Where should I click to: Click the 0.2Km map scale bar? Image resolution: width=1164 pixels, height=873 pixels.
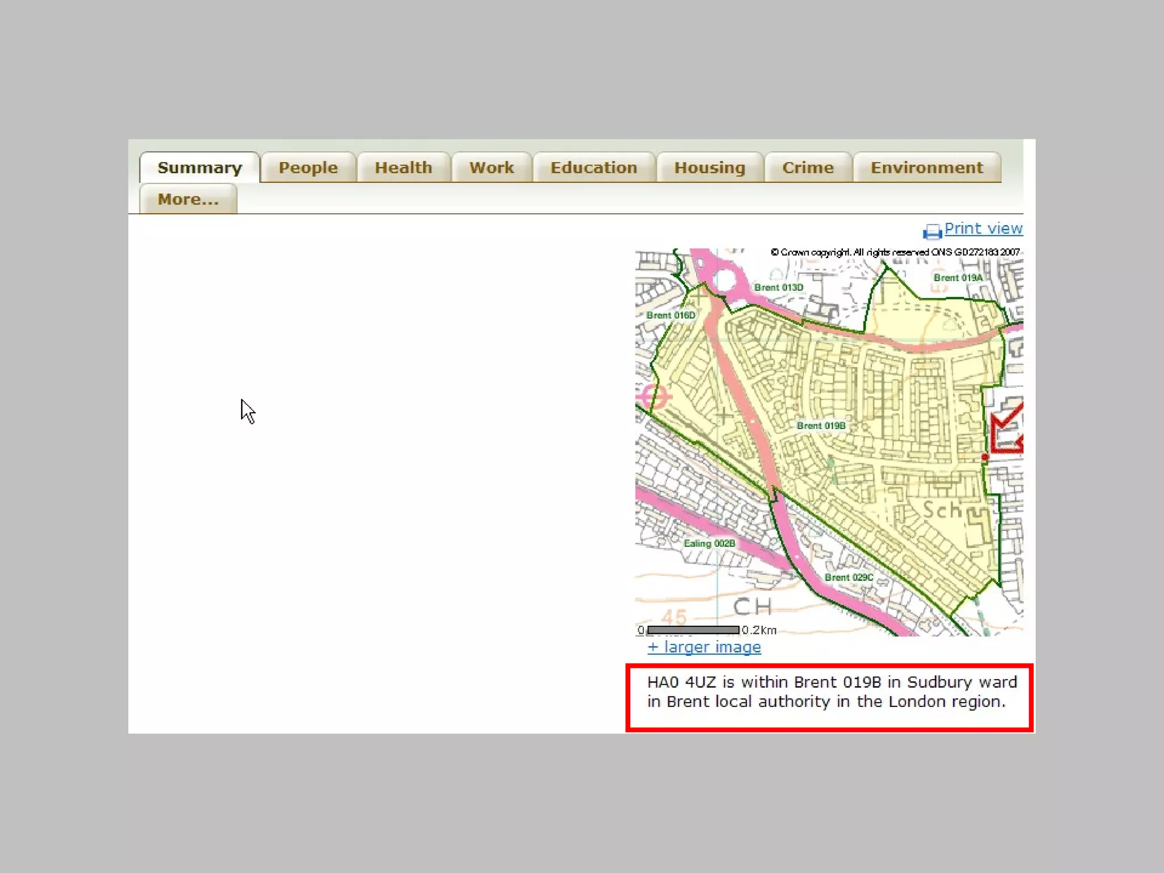click(693, 630)
